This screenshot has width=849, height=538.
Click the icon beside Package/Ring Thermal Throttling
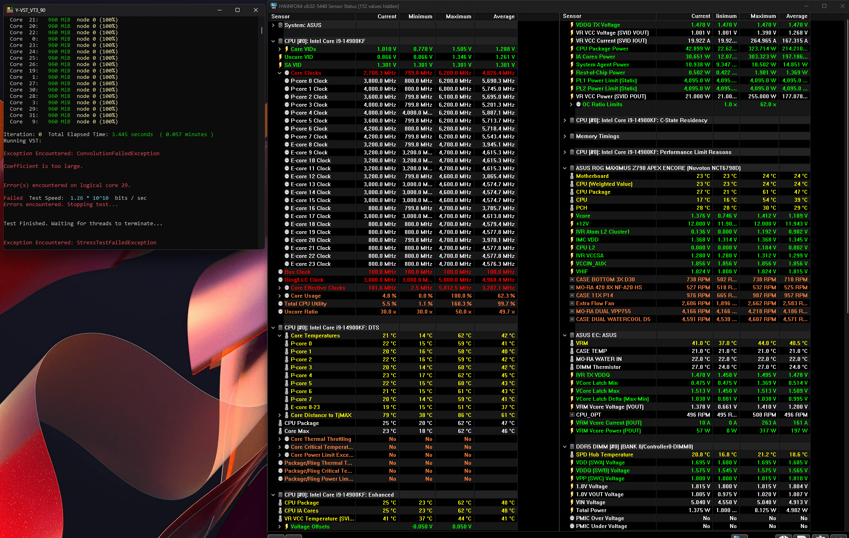280,463
